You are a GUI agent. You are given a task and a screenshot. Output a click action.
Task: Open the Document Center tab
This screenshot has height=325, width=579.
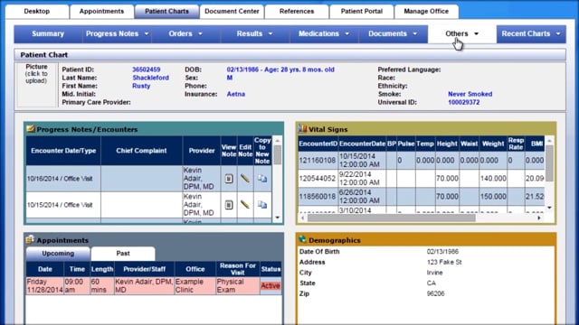pos(232,12)
